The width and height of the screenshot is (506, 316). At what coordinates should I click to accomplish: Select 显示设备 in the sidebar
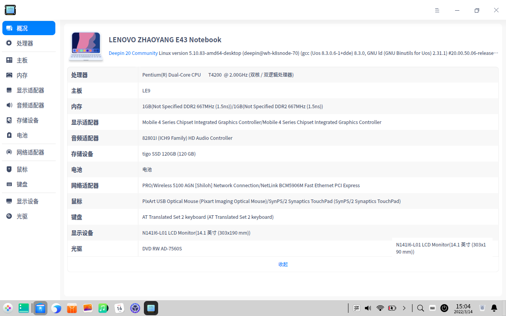click(29, 201)
